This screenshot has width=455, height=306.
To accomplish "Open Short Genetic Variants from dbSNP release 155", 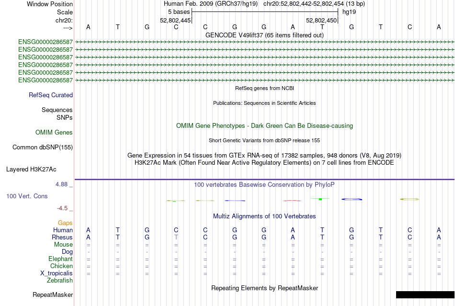I will click(x=264, y=140).
